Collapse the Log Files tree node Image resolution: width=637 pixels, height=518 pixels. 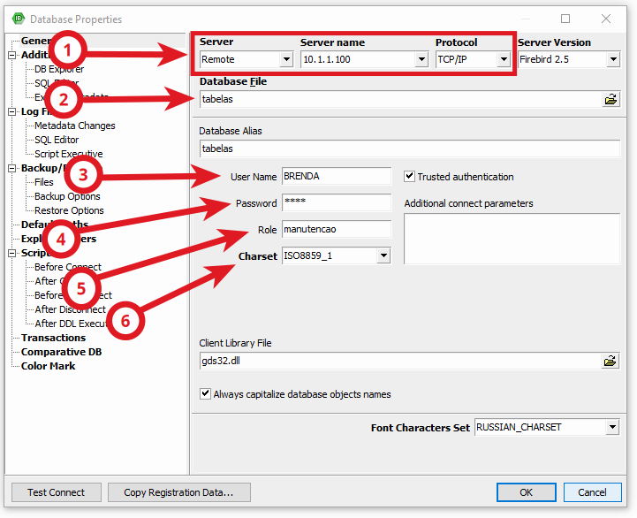(x=12, y=111)
